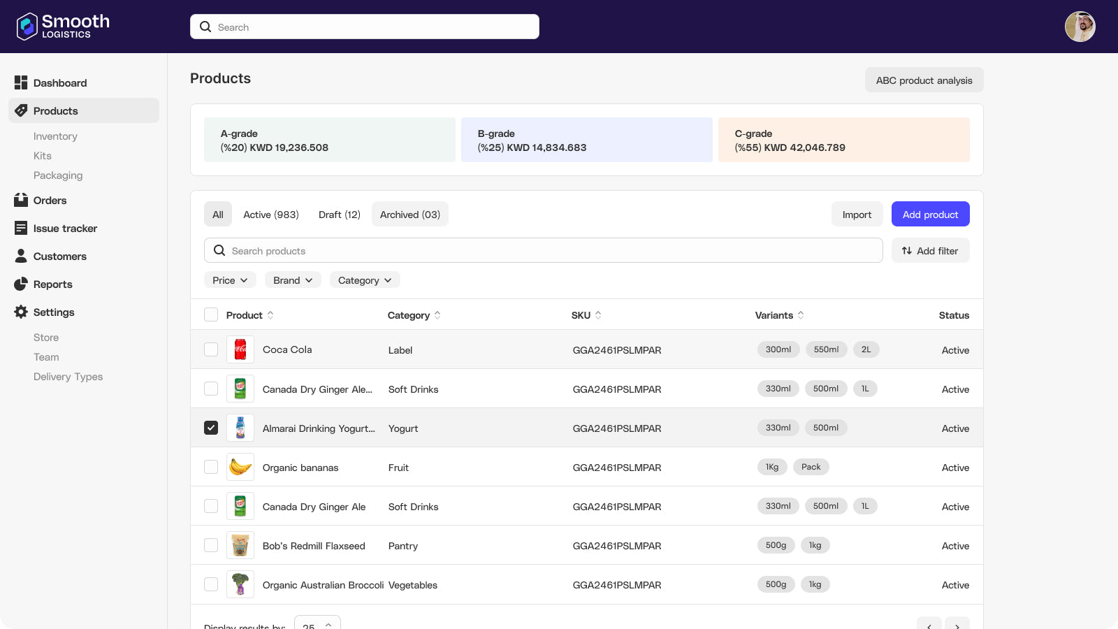Open the Archived (03) tab
The width and height of the screenshot is (1118, 629).
pyautogui.click(x=409, y=215)
